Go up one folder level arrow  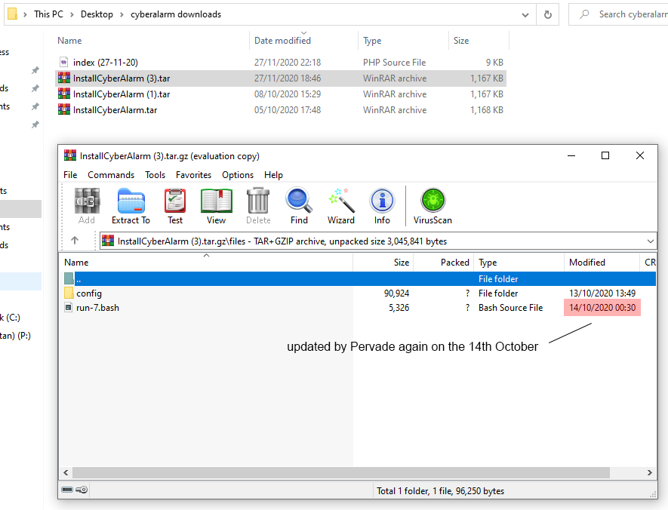pyautogui.click(x=75, y=241)
